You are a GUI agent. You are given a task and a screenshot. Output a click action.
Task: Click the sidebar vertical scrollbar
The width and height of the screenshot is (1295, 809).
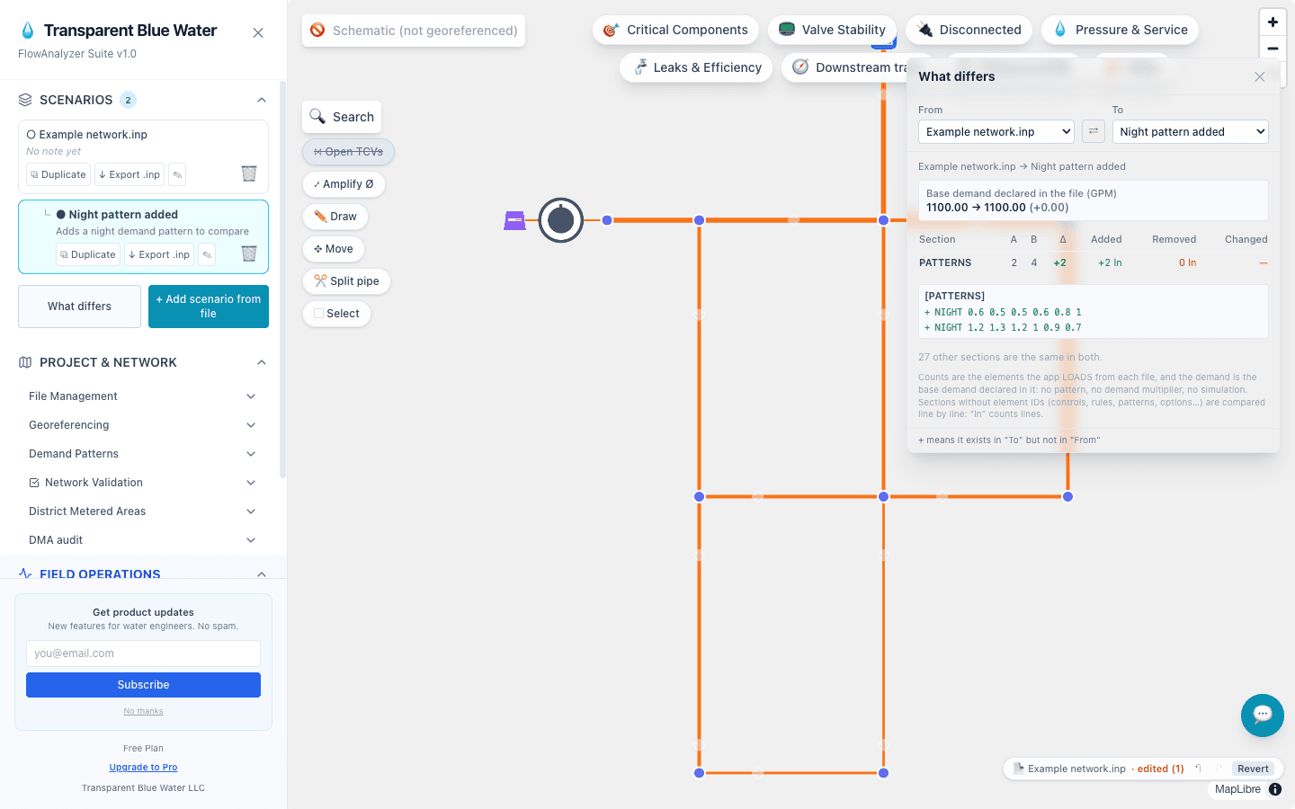pyautogui.click(x=282, y=279)
